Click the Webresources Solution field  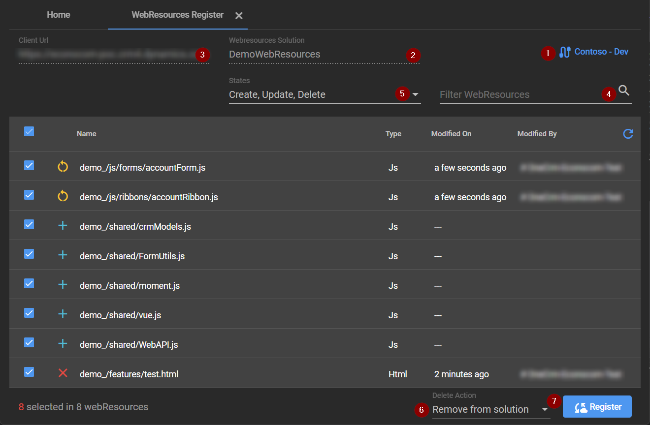pyautogui.click(x=315, y=54)
